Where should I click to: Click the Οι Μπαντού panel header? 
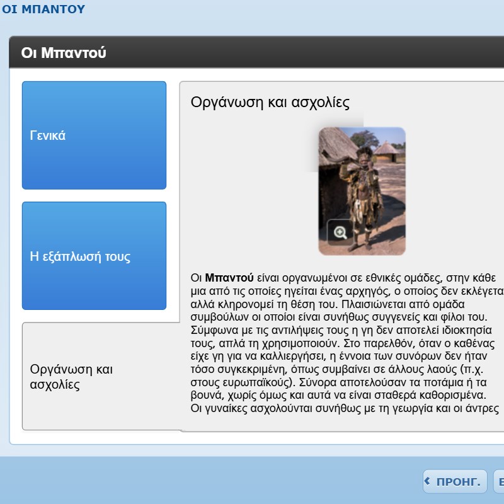(256, 52)
